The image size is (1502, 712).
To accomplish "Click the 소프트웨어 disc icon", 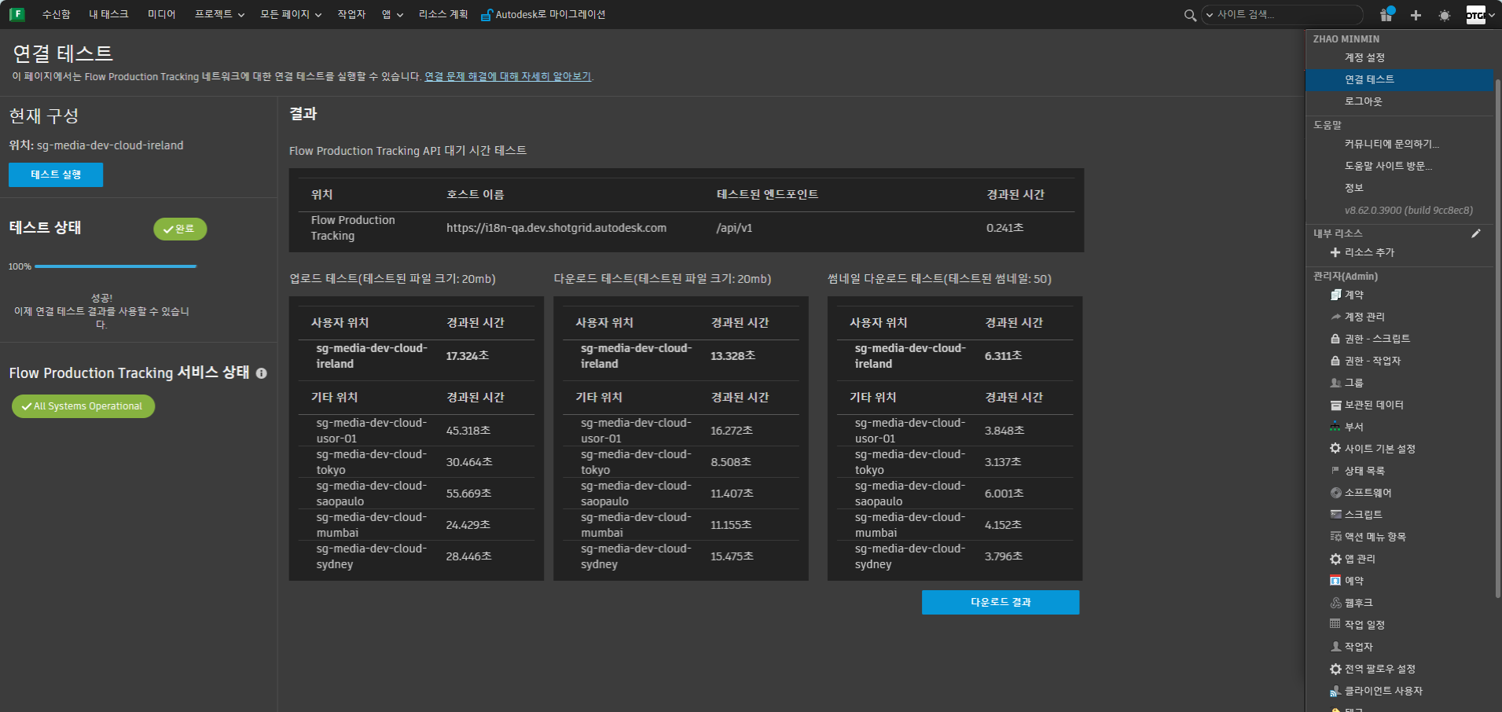I will click(x=1335, y=493).
